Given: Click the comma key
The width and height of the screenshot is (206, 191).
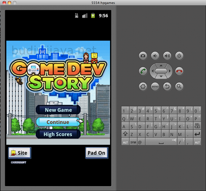Looking at the screenshot, I should [189, 142].
